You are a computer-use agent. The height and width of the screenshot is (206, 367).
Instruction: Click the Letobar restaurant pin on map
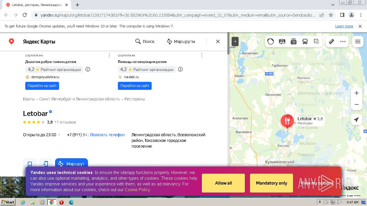tap(287, 121)
